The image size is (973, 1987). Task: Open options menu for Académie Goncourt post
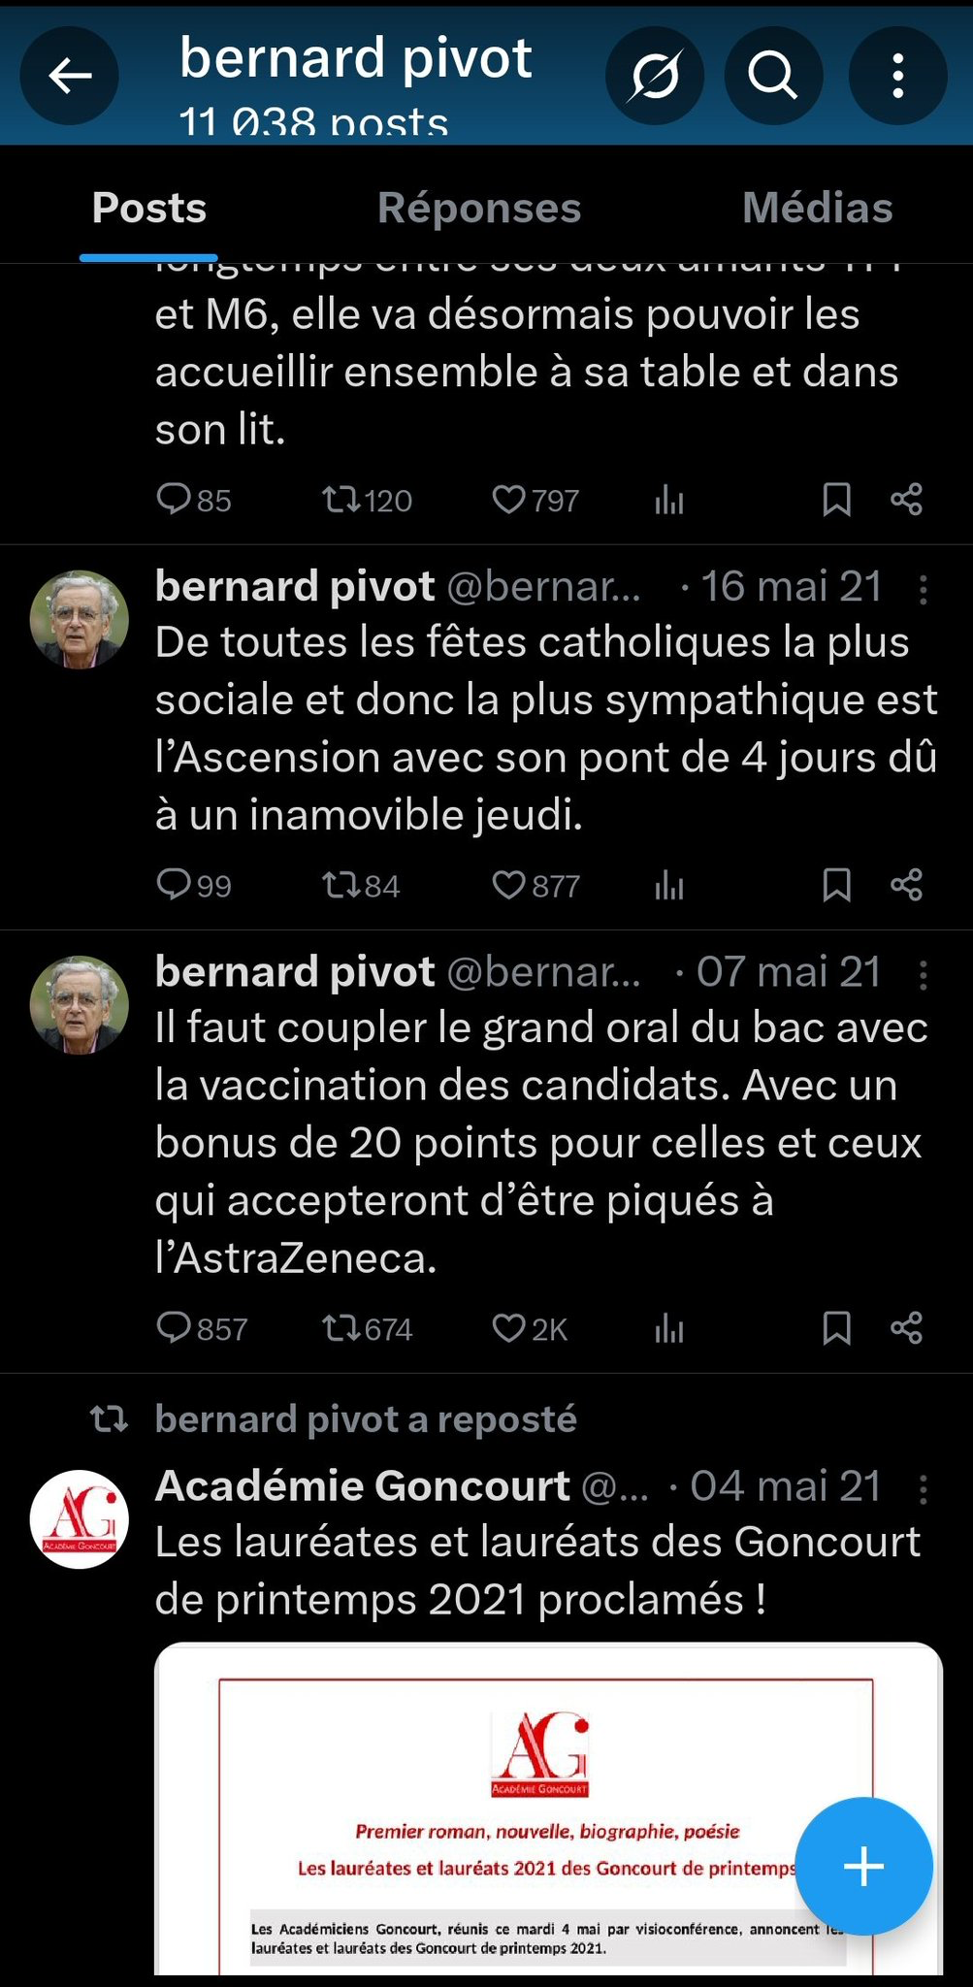pos(923,1489)
